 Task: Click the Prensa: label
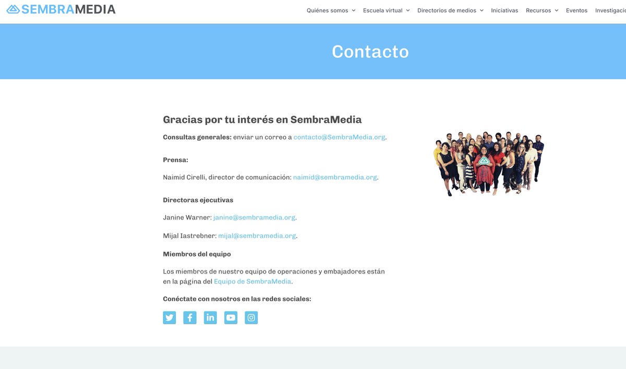coord(175,160)
